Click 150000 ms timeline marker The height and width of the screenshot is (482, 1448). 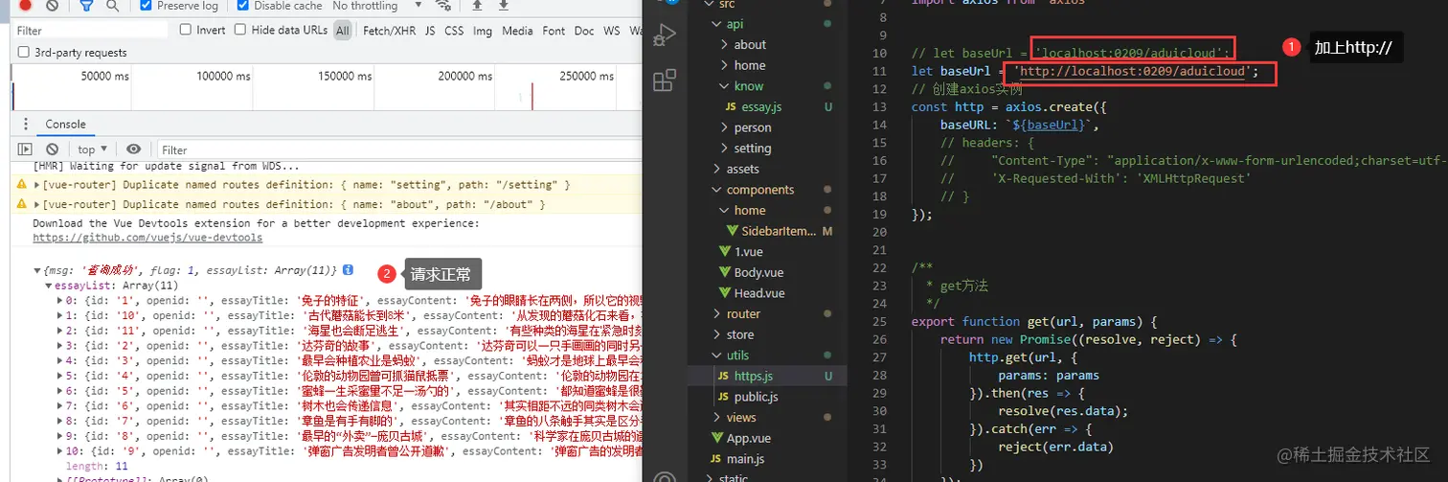[x=343, y=76]
